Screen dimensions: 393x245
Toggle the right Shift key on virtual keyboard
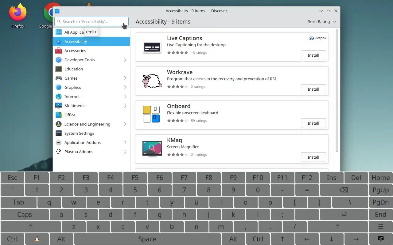click(338, 227)
